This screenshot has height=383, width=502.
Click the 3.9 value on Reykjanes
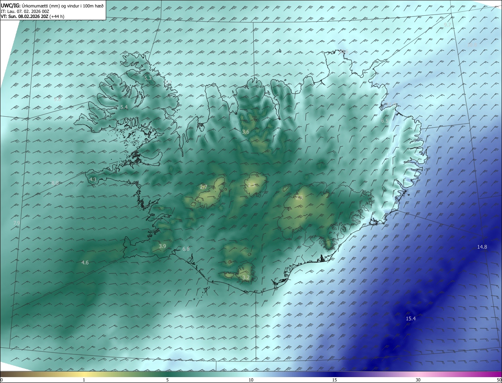click(162, 246)
